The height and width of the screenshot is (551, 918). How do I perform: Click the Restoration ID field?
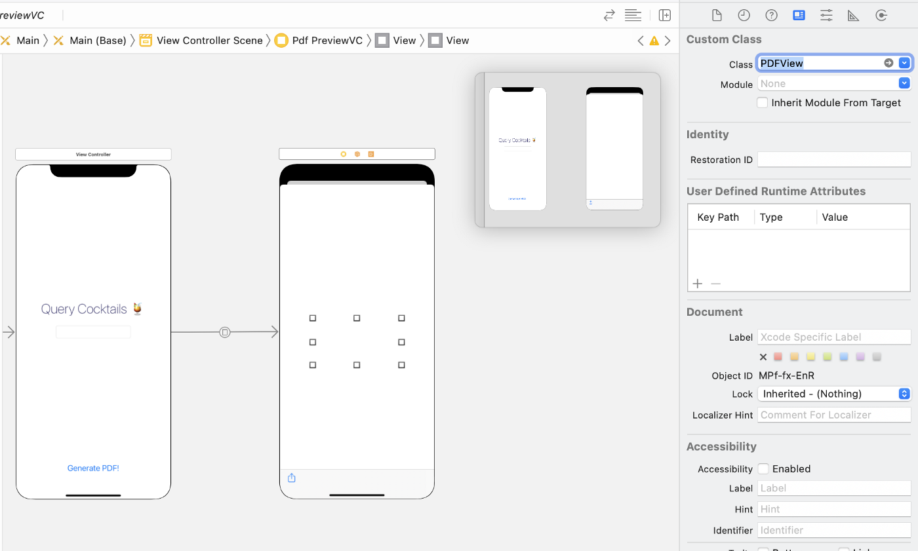click(834, 159)
